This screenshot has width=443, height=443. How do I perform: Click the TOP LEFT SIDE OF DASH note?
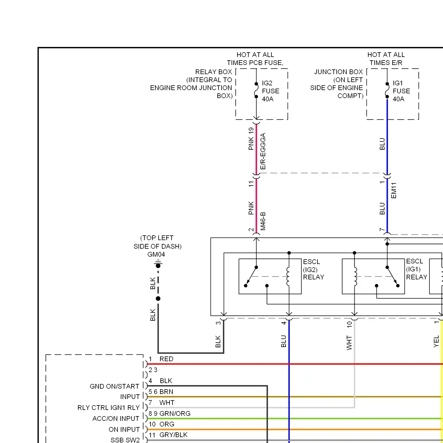coord(157,242)
